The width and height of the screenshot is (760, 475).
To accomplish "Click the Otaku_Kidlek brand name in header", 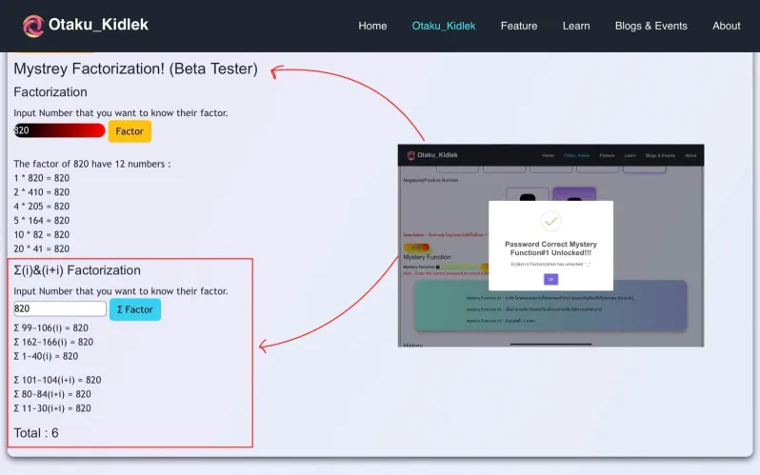I will 98,25.
